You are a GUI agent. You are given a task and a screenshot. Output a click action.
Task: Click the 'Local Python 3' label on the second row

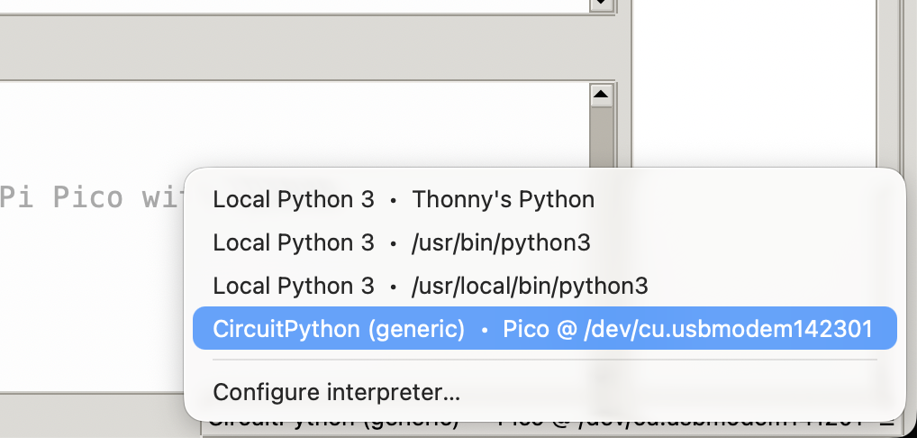click(293, 242)
